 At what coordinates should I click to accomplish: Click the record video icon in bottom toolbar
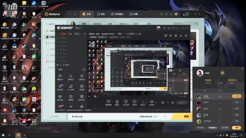click(163, 103)
